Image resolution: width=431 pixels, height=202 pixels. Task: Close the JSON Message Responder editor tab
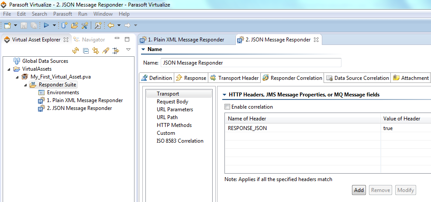[x=316, y=40]
